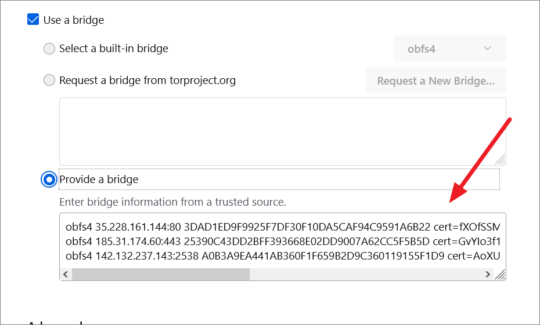
Task: Click the Provide a bridge label text
Action: 99,180
